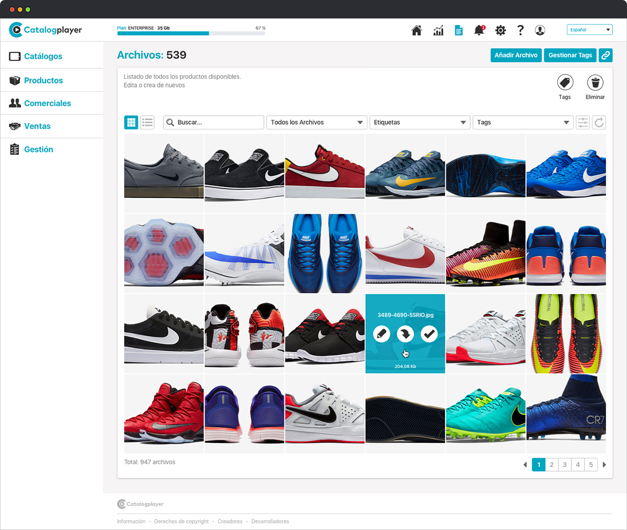Image resolution: width=627 pixels, height=530 pixels.
Task: Open the Derechos de copyright link
Action: pyautogui.click(x=181, y=521)
